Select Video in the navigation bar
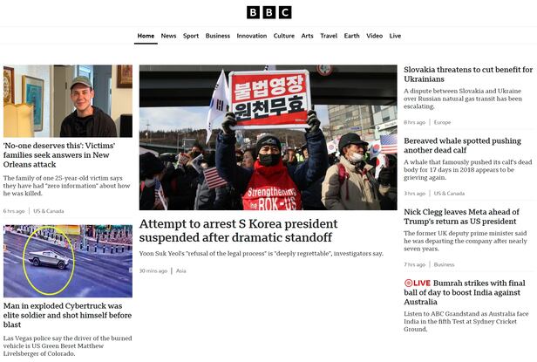 coord(374,36)
